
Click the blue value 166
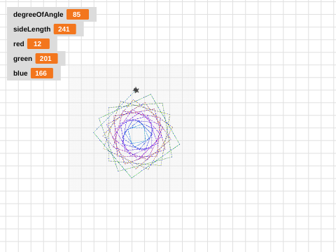pos(42,73)
